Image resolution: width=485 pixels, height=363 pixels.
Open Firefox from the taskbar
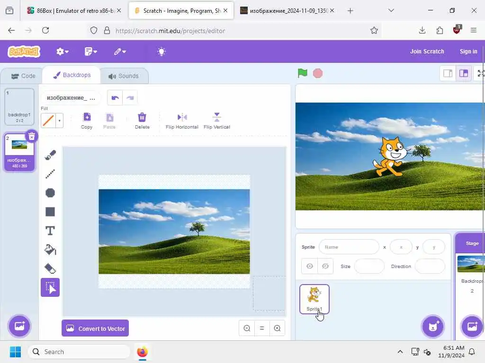142,352
